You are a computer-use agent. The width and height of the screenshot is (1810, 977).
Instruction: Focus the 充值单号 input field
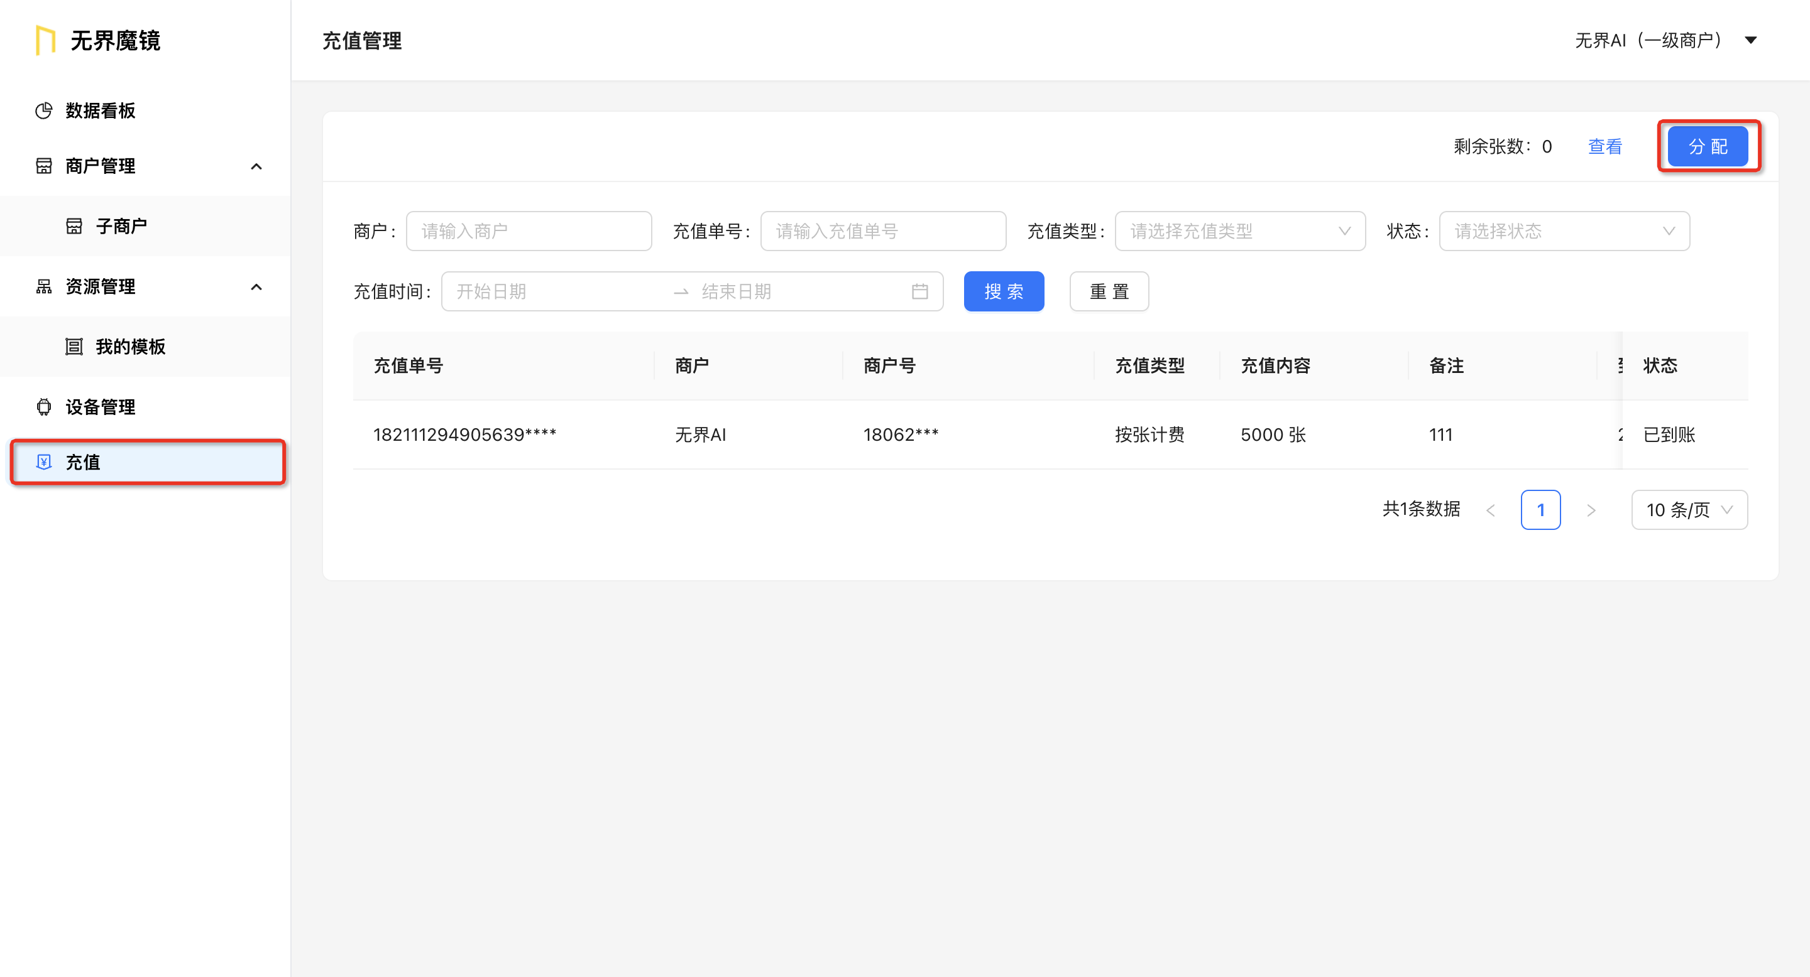point(883,231)
